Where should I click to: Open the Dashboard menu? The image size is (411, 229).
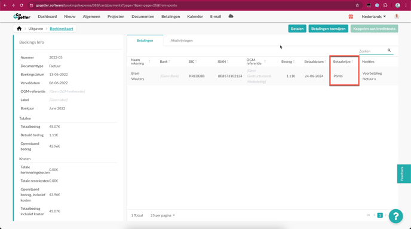(x=47, y=17)
